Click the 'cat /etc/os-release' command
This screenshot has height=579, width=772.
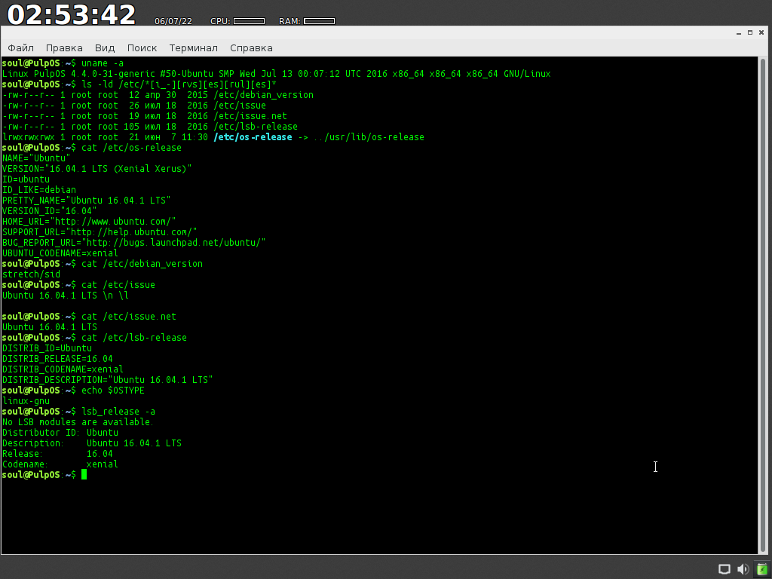point(131,147)
